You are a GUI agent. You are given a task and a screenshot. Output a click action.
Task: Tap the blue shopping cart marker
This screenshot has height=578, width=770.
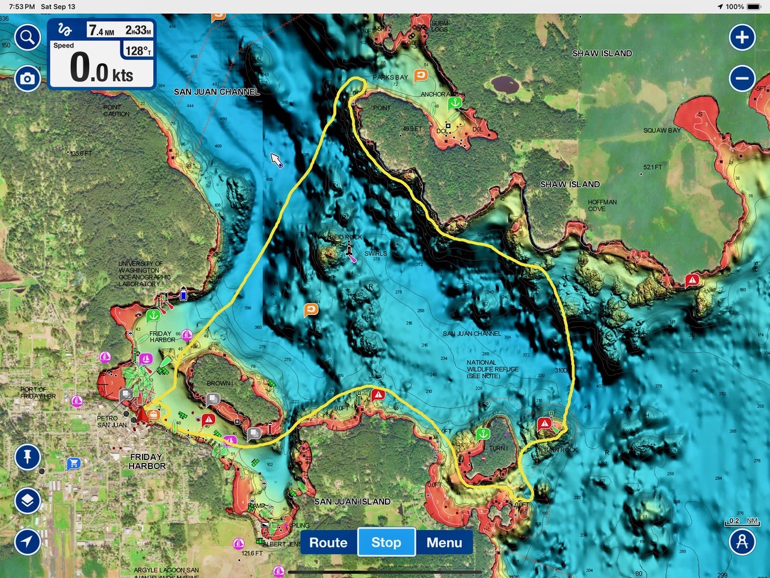point(73,463)
